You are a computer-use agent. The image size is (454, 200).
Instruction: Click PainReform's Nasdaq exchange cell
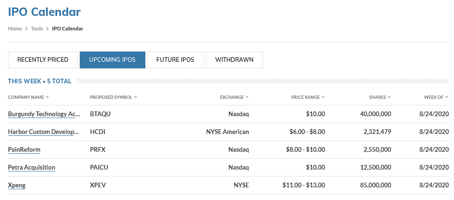pos(239,150)
